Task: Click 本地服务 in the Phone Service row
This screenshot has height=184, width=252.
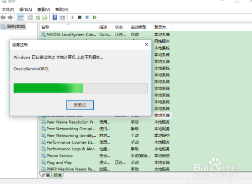Action: (162, 156)
